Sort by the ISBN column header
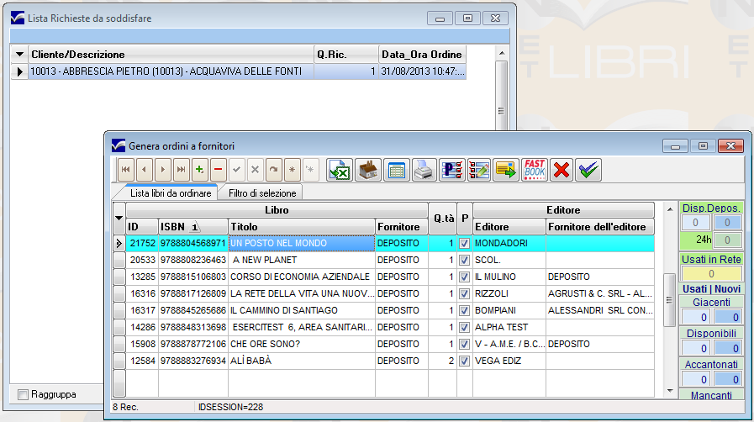 [192, 227]
